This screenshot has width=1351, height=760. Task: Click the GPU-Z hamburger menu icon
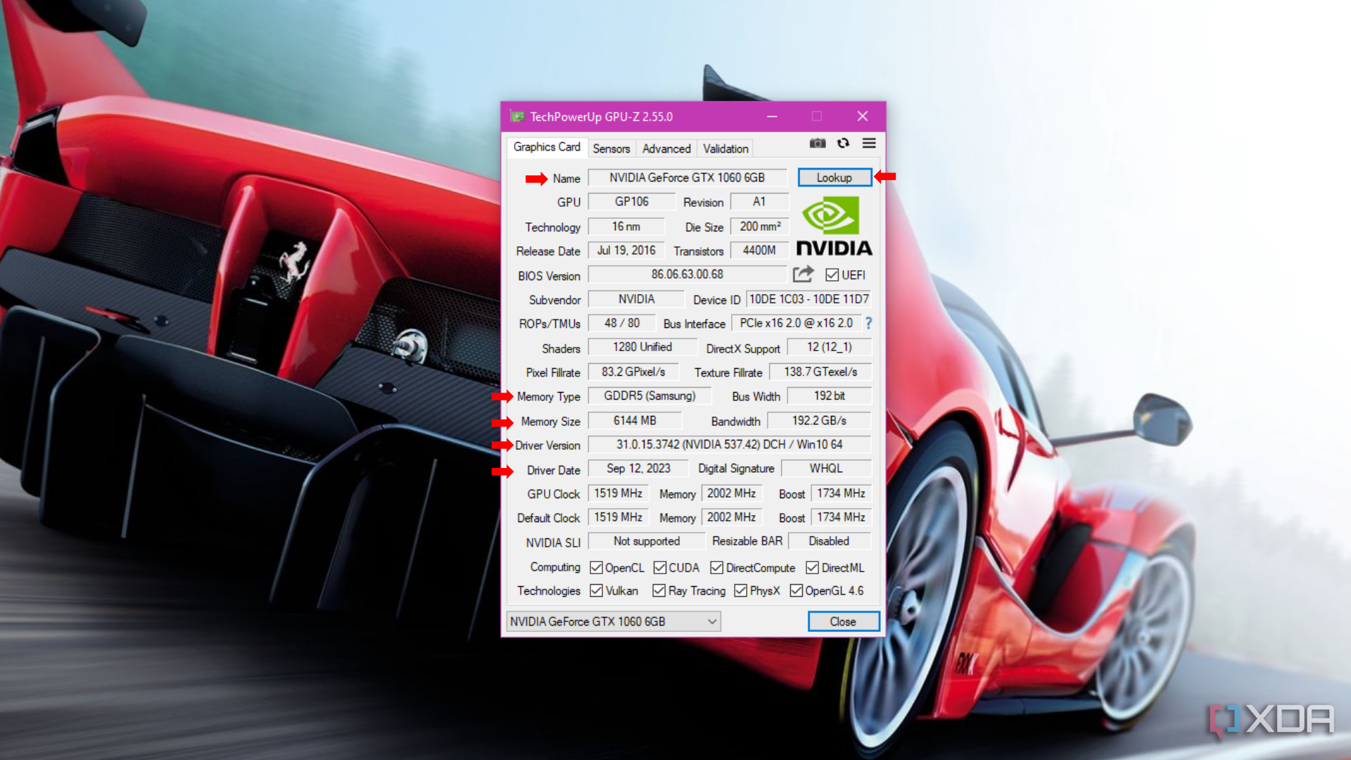click(x=870, y=143)
